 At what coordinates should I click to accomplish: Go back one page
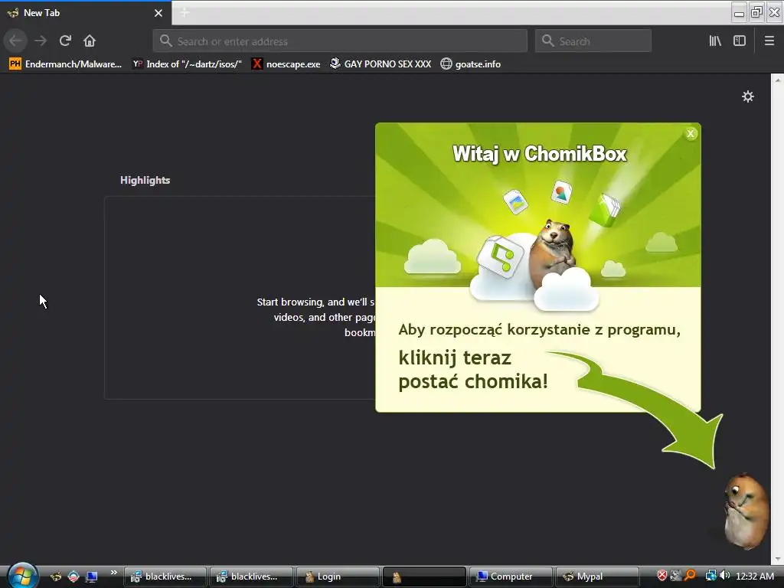pyautogui.click(x=15, y=41)
